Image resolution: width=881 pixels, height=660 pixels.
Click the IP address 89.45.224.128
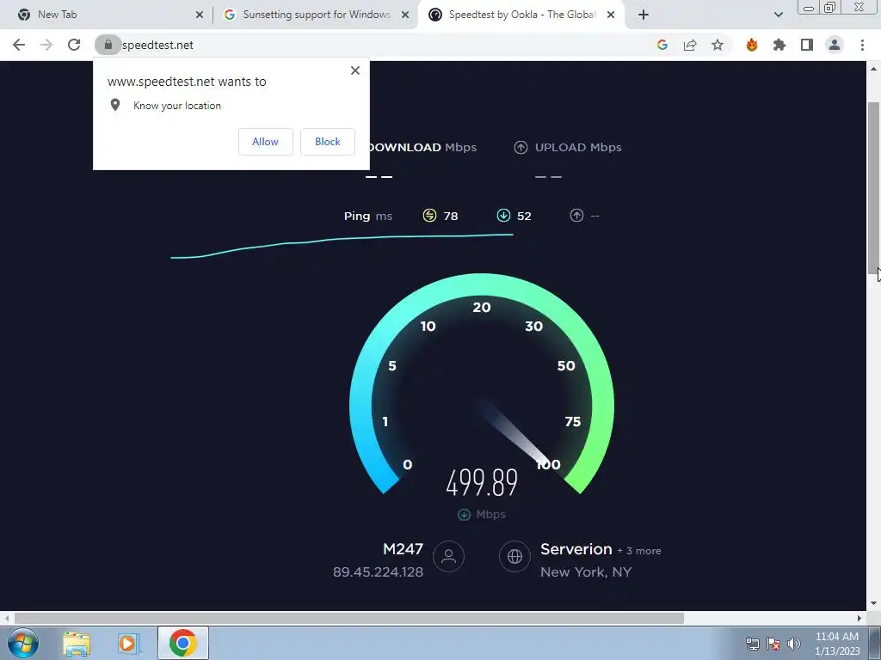pyautogui.click(x=378, y=571)
